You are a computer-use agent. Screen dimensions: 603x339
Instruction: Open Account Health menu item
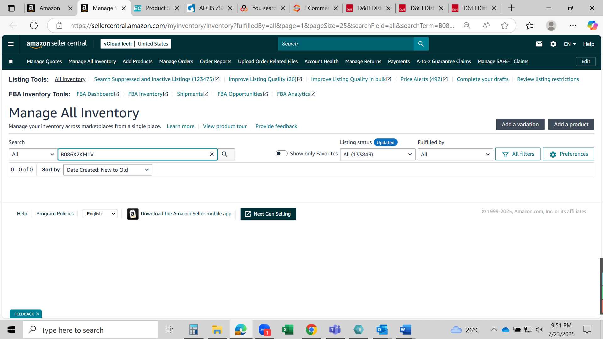321,62
